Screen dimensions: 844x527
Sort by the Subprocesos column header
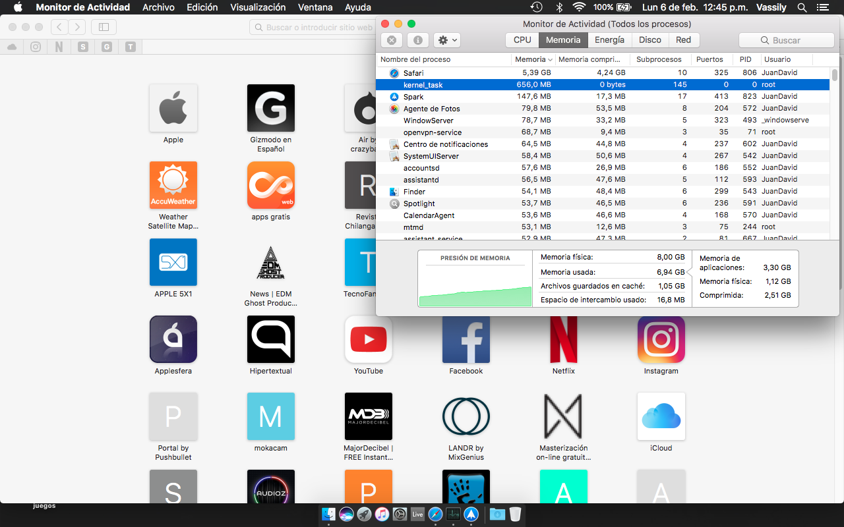[660, 59]
